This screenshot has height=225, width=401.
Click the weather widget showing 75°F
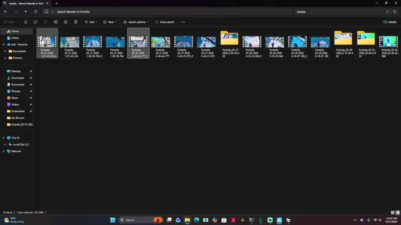14,220
